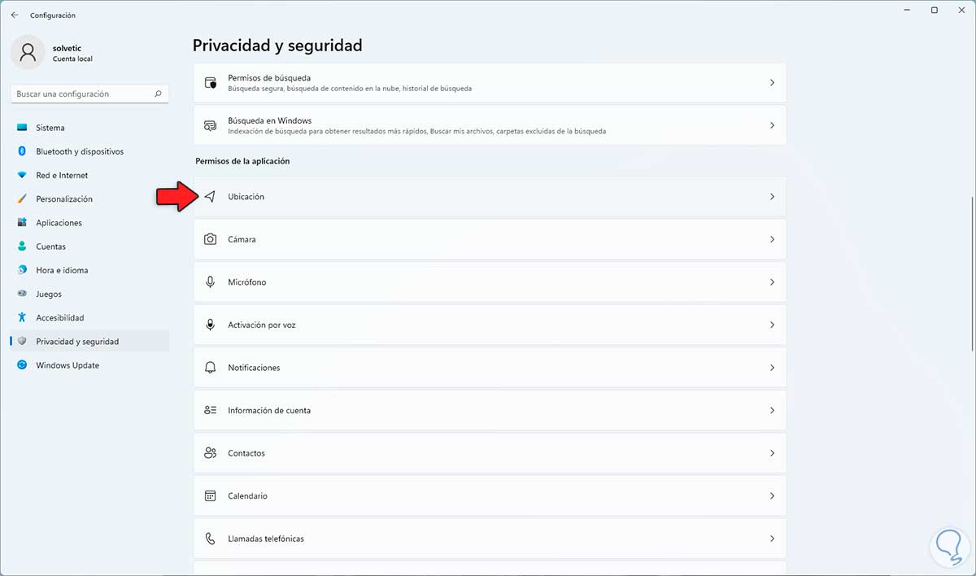Open Sistema in the sidebar
The height and width of the screenshot is (576, 976).
click(50, 128)
